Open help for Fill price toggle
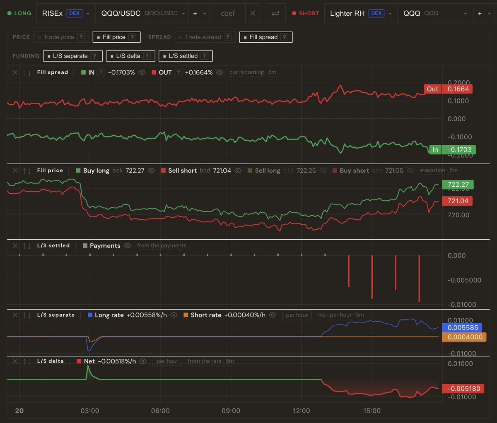This screenshot has height=423, width=497. click(x=132, y=37)
